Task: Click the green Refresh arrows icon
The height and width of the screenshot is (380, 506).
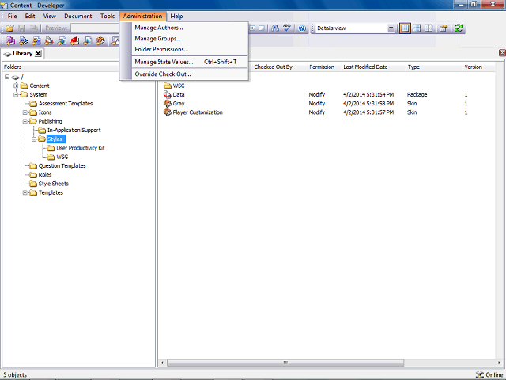Action: coord(459,28)
